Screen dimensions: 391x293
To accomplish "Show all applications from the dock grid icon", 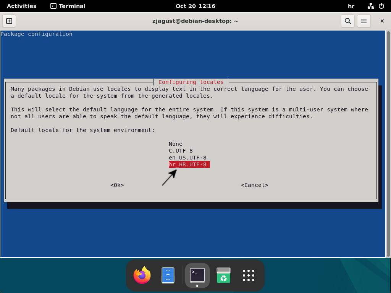I will (248, 275).
